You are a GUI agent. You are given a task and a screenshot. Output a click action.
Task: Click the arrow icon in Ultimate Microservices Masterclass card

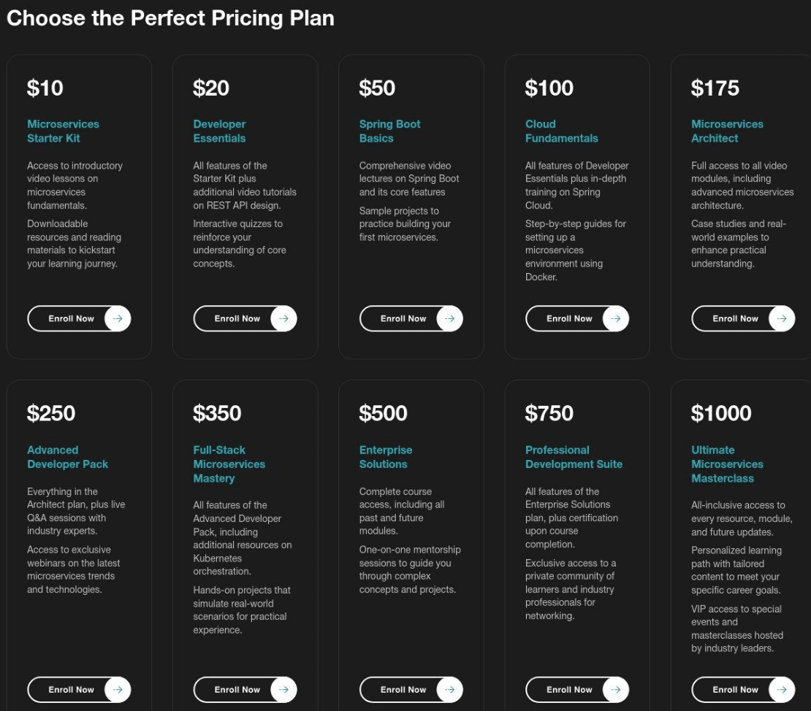coord(781,689)
